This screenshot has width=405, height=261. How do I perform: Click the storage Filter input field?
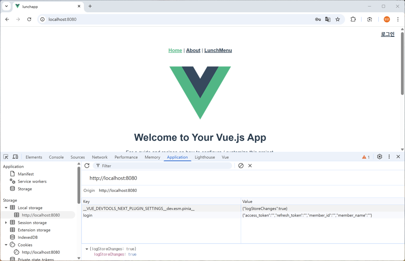(x=162, y=166)
